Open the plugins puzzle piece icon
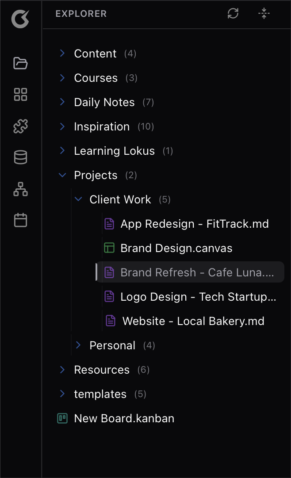291x478 pixels. pyautogui.click(x=21, y=126)
